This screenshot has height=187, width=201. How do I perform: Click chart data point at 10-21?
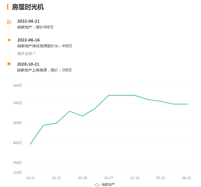[x=30, y=144]
